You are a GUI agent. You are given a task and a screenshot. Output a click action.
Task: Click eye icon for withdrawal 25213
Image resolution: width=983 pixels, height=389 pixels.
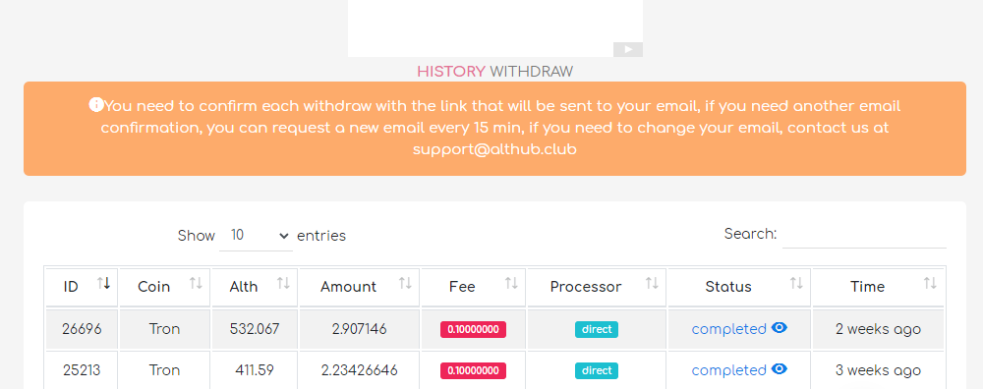[780, 369]
